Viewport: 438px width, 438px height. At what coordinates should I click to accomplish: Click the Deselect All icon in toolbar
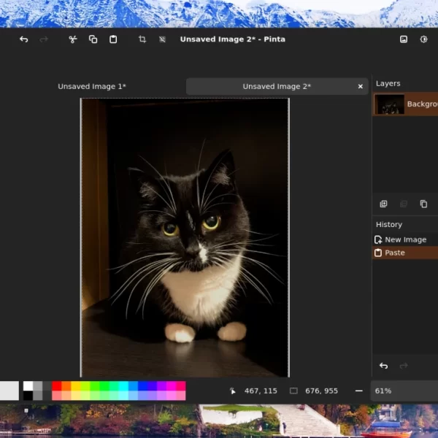coord(162,39)
